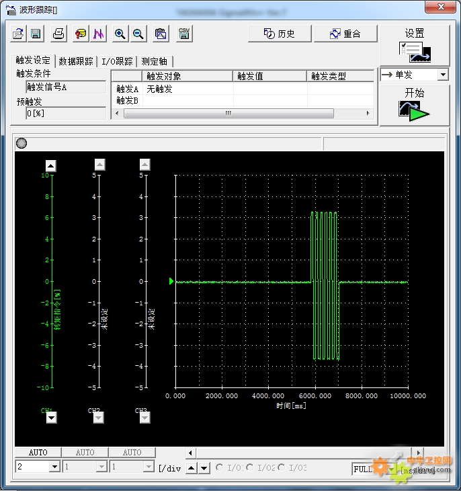This screenshot has height=491, width=461.
Task: Switch to the 数据跟踪 tab
Action: pyautogui.click(x=76, y=61)
